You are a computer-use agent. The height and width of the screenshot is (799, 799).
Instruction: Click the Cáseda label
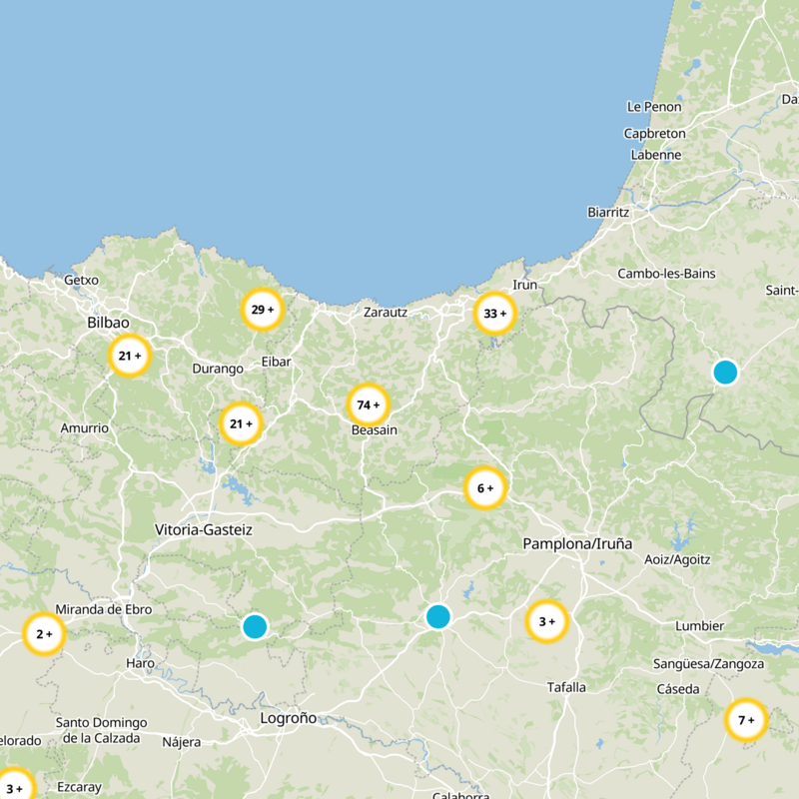678,689
